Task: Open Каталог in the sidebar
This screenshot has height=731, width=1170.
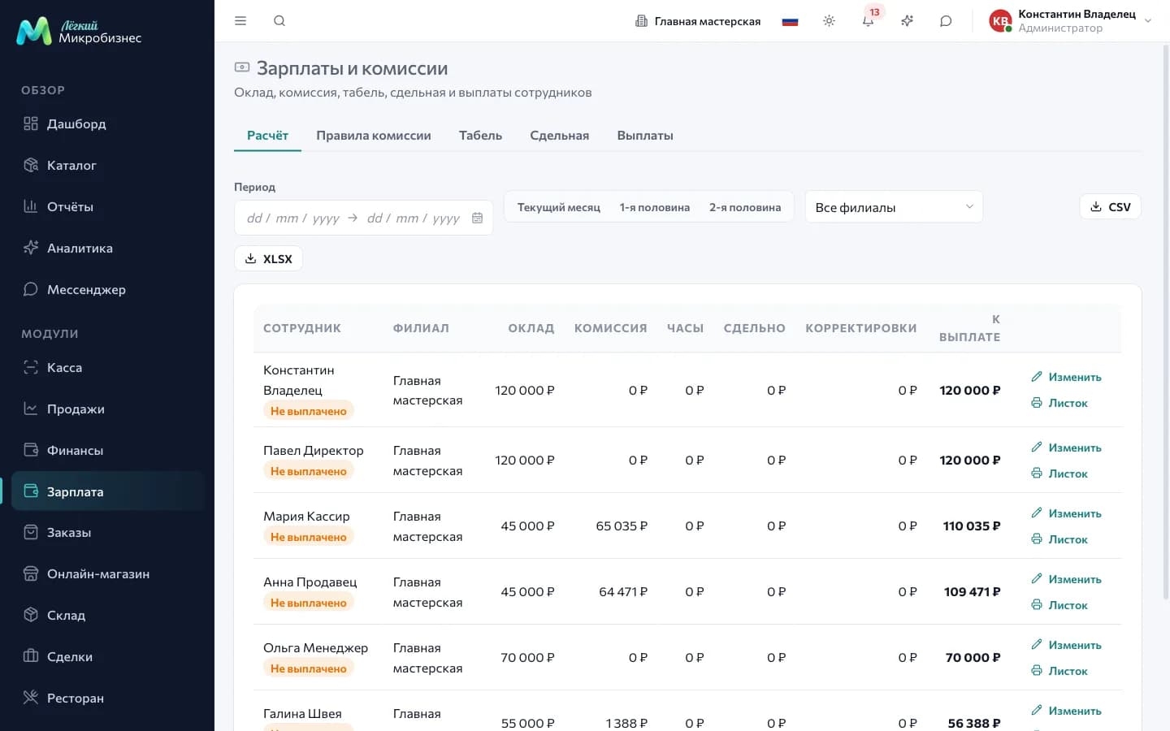Action: coord(107,165)
